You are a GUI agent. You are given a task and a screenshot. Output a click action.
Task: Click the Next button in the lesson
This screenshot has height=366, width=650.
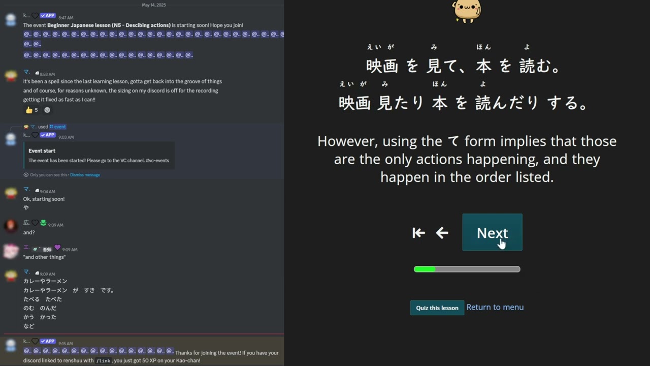pos(492,232)
